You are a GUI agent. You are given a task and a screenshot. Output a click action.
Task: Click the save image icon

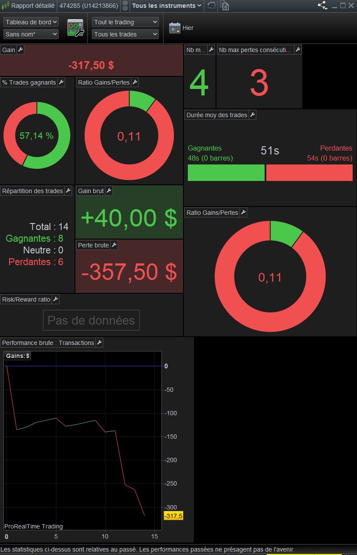pos(211,6)
